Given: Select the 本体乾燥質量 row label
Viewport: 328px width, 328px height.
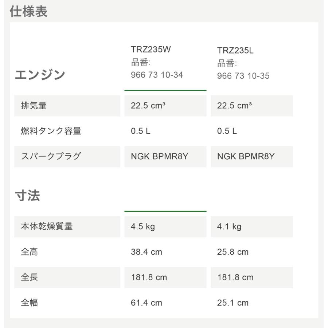Looking at the screenshot, I should tap(47, 226).
